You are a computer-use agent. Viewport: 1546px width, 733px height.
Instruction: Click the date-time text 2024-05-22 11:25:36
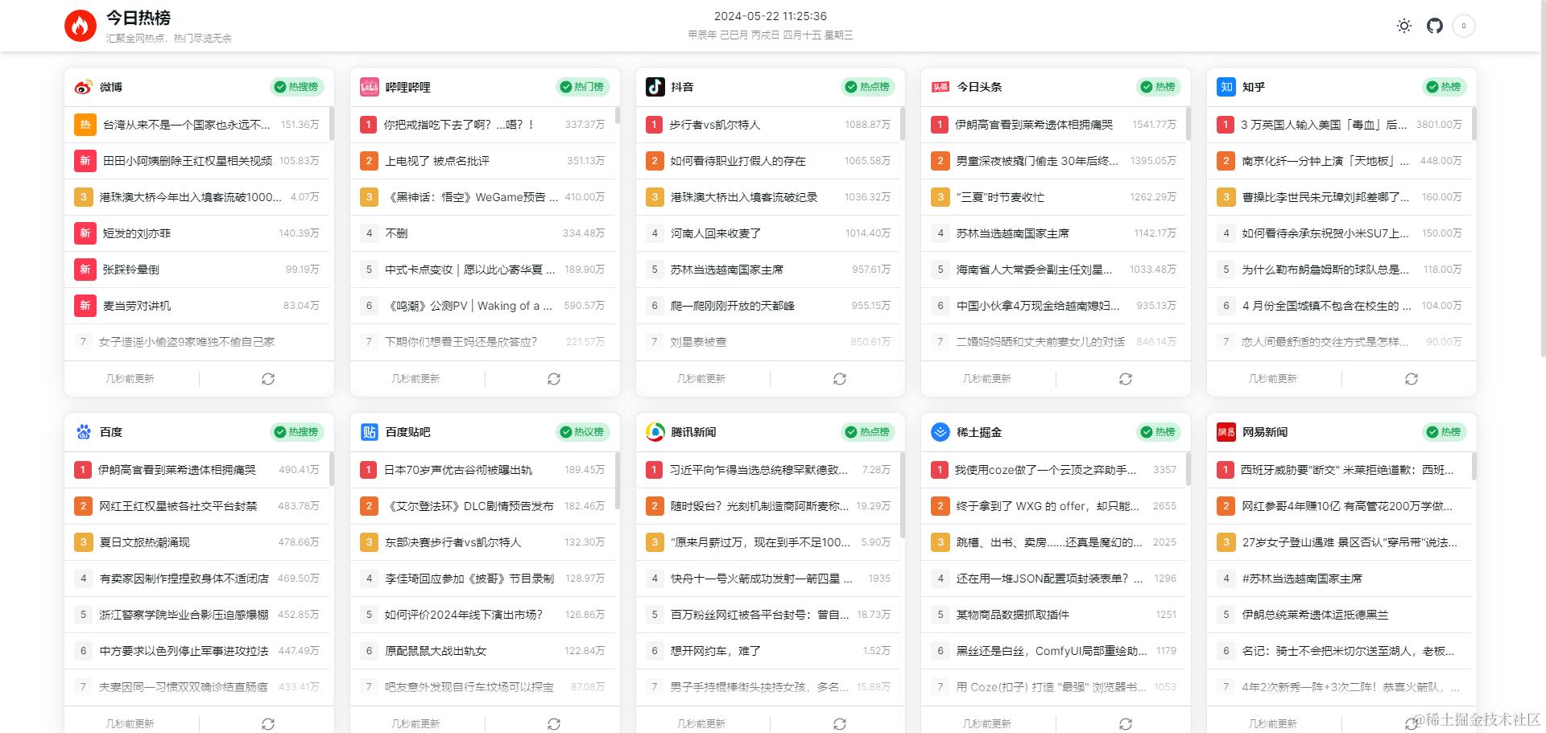[x=771, y=16]
